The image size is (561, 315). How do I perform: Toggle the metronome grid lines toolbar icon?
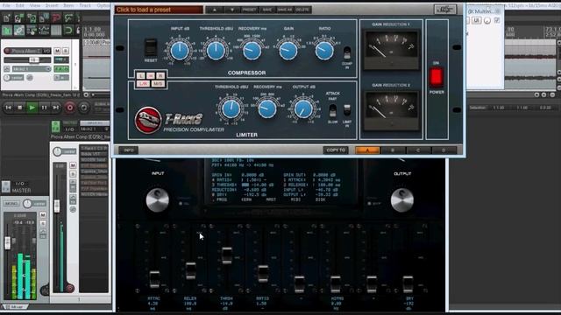pos(56,31)
